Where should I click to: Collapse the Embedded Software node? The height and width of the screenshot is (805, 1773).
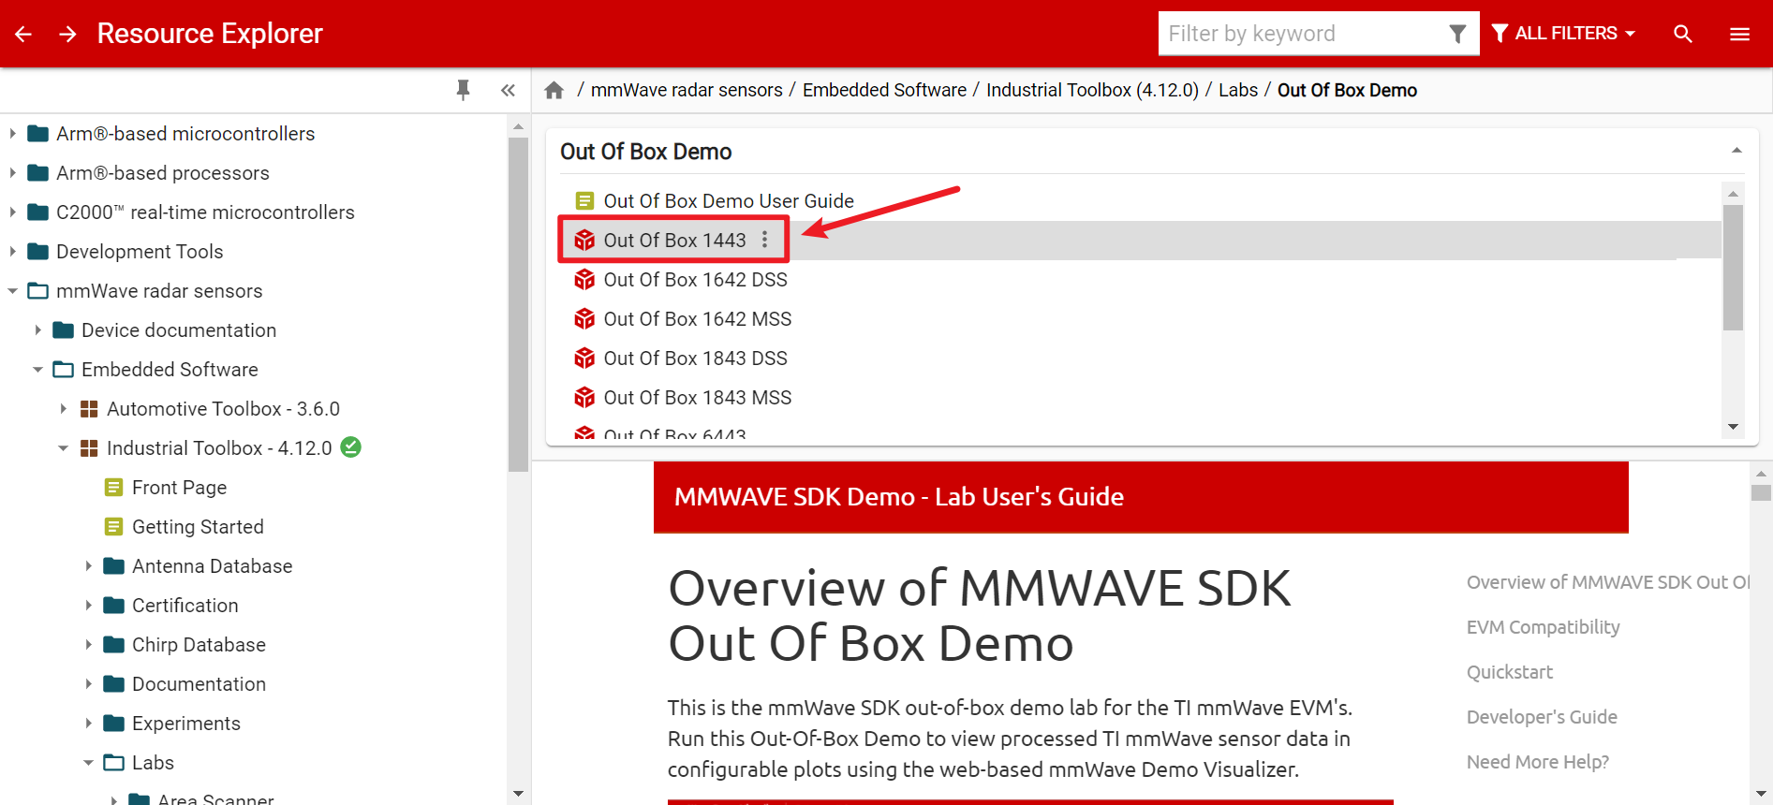point(38,370)
